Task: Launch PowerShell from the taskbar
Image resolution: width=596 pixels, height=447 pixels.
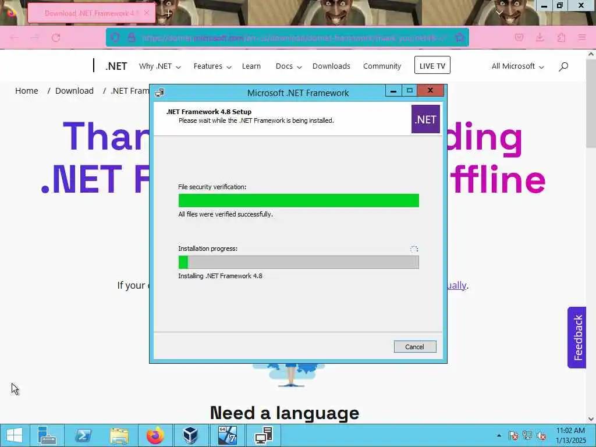Action: [83, 435]
